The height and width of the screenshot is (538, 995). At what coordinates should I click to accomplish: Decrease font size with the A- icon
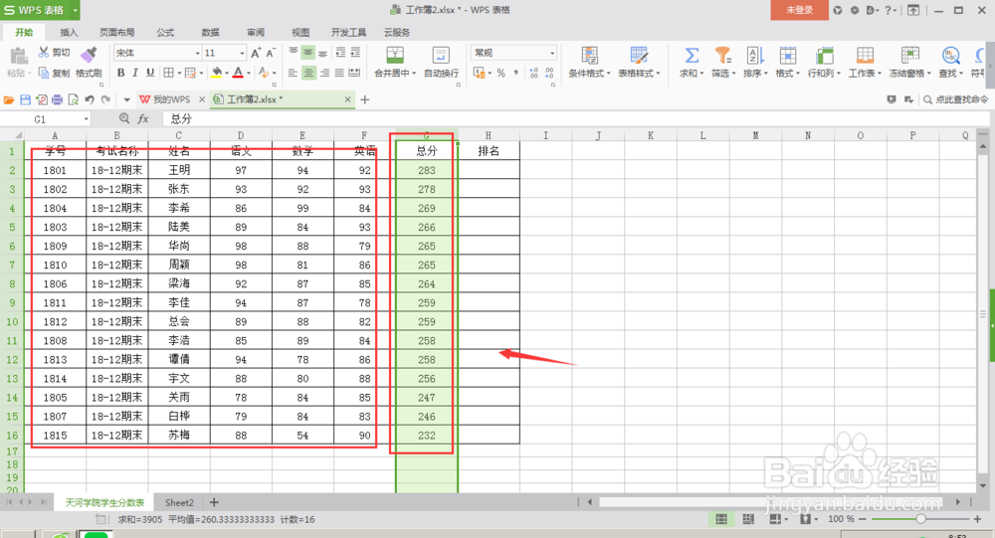point(271,54)
